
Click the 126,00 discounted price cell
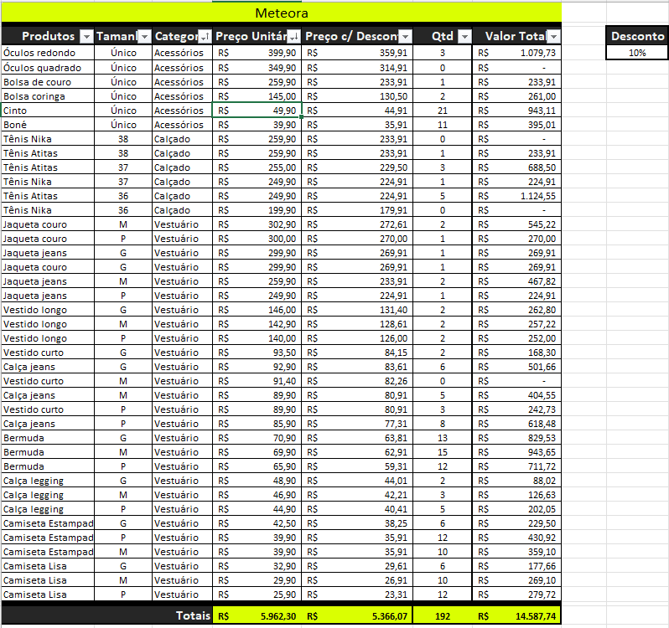pyautogui.click(x=357, y=338)
